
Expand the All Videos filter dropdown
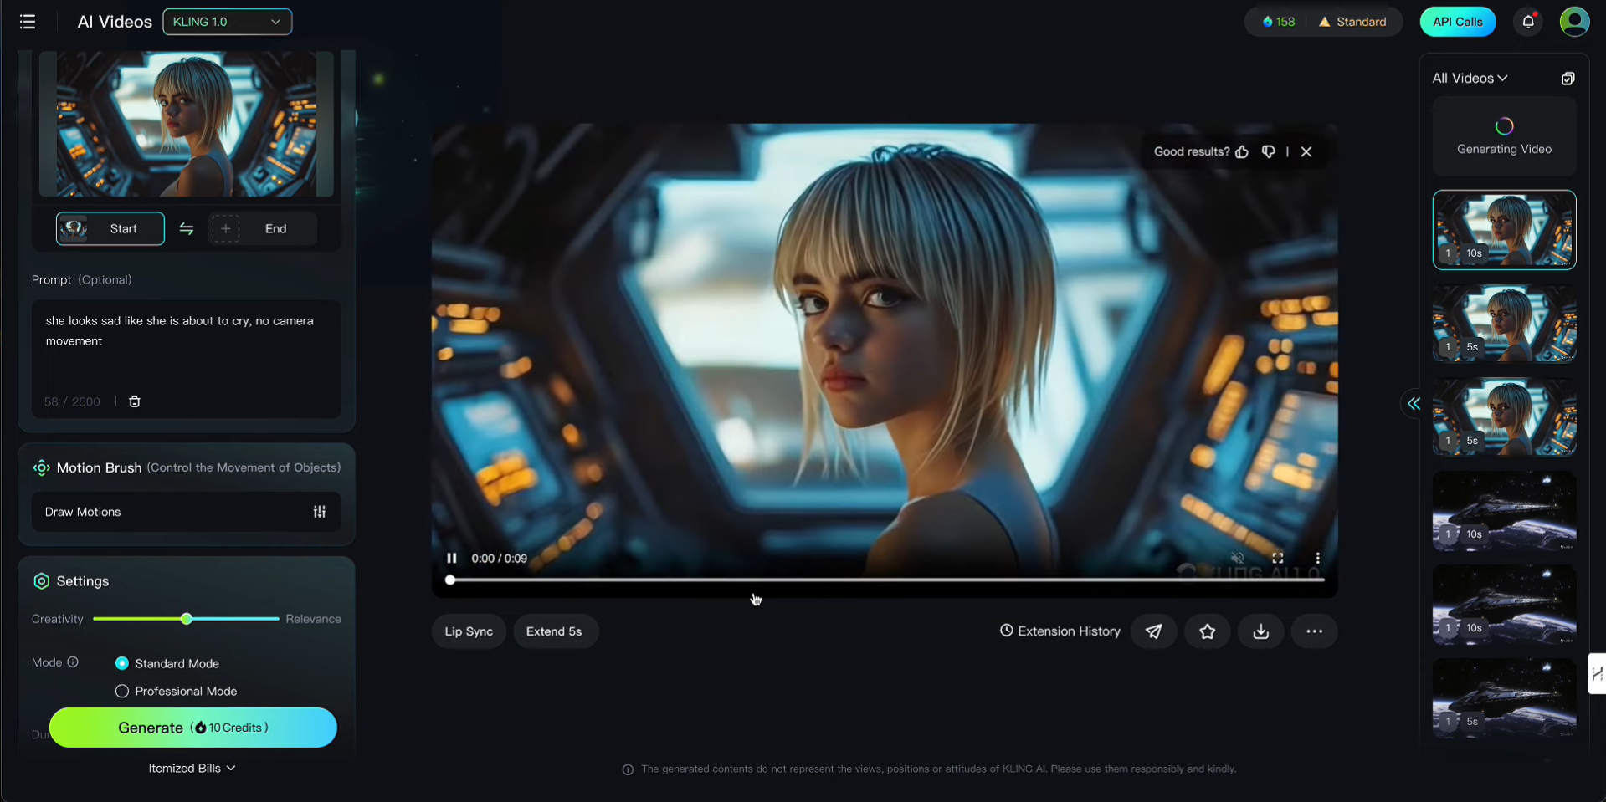tap(1469, 78)
